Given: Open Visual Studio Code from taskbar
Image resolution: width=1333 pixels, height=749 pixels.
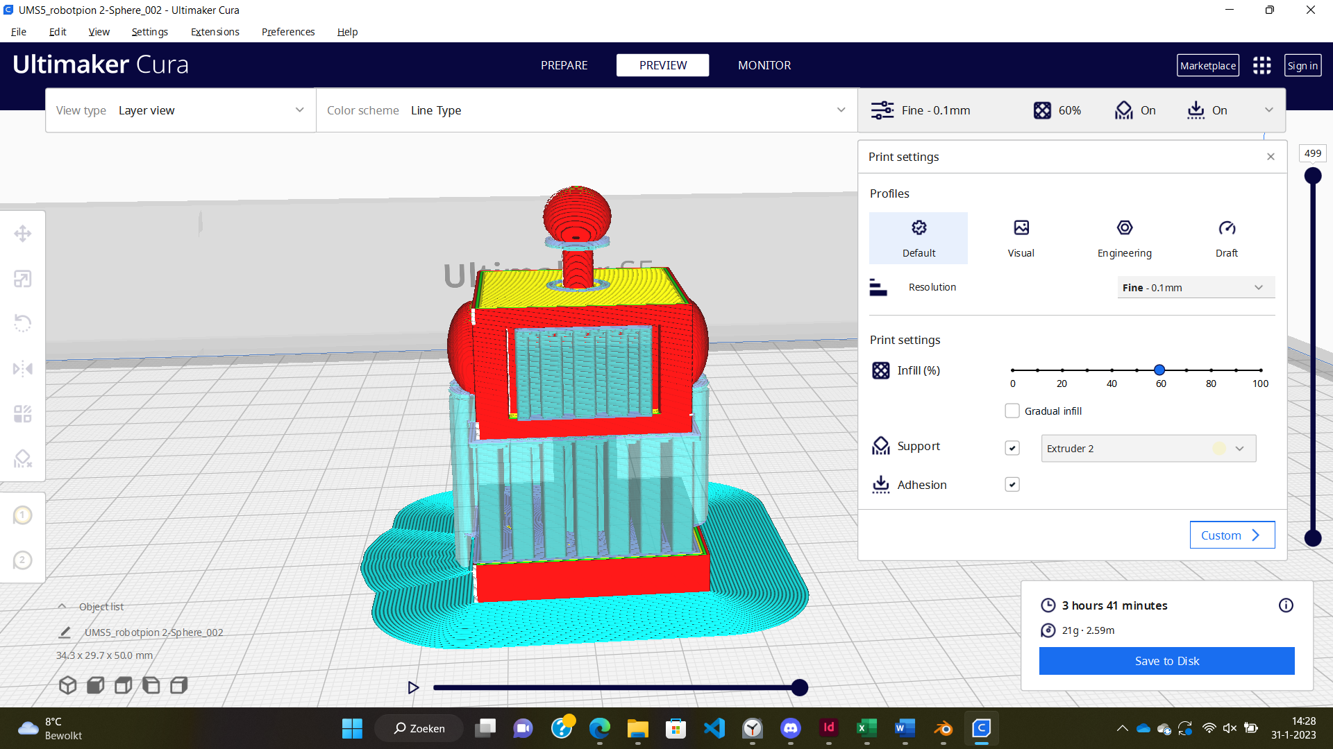Looking at the screenshot, I should click(714, 728).
